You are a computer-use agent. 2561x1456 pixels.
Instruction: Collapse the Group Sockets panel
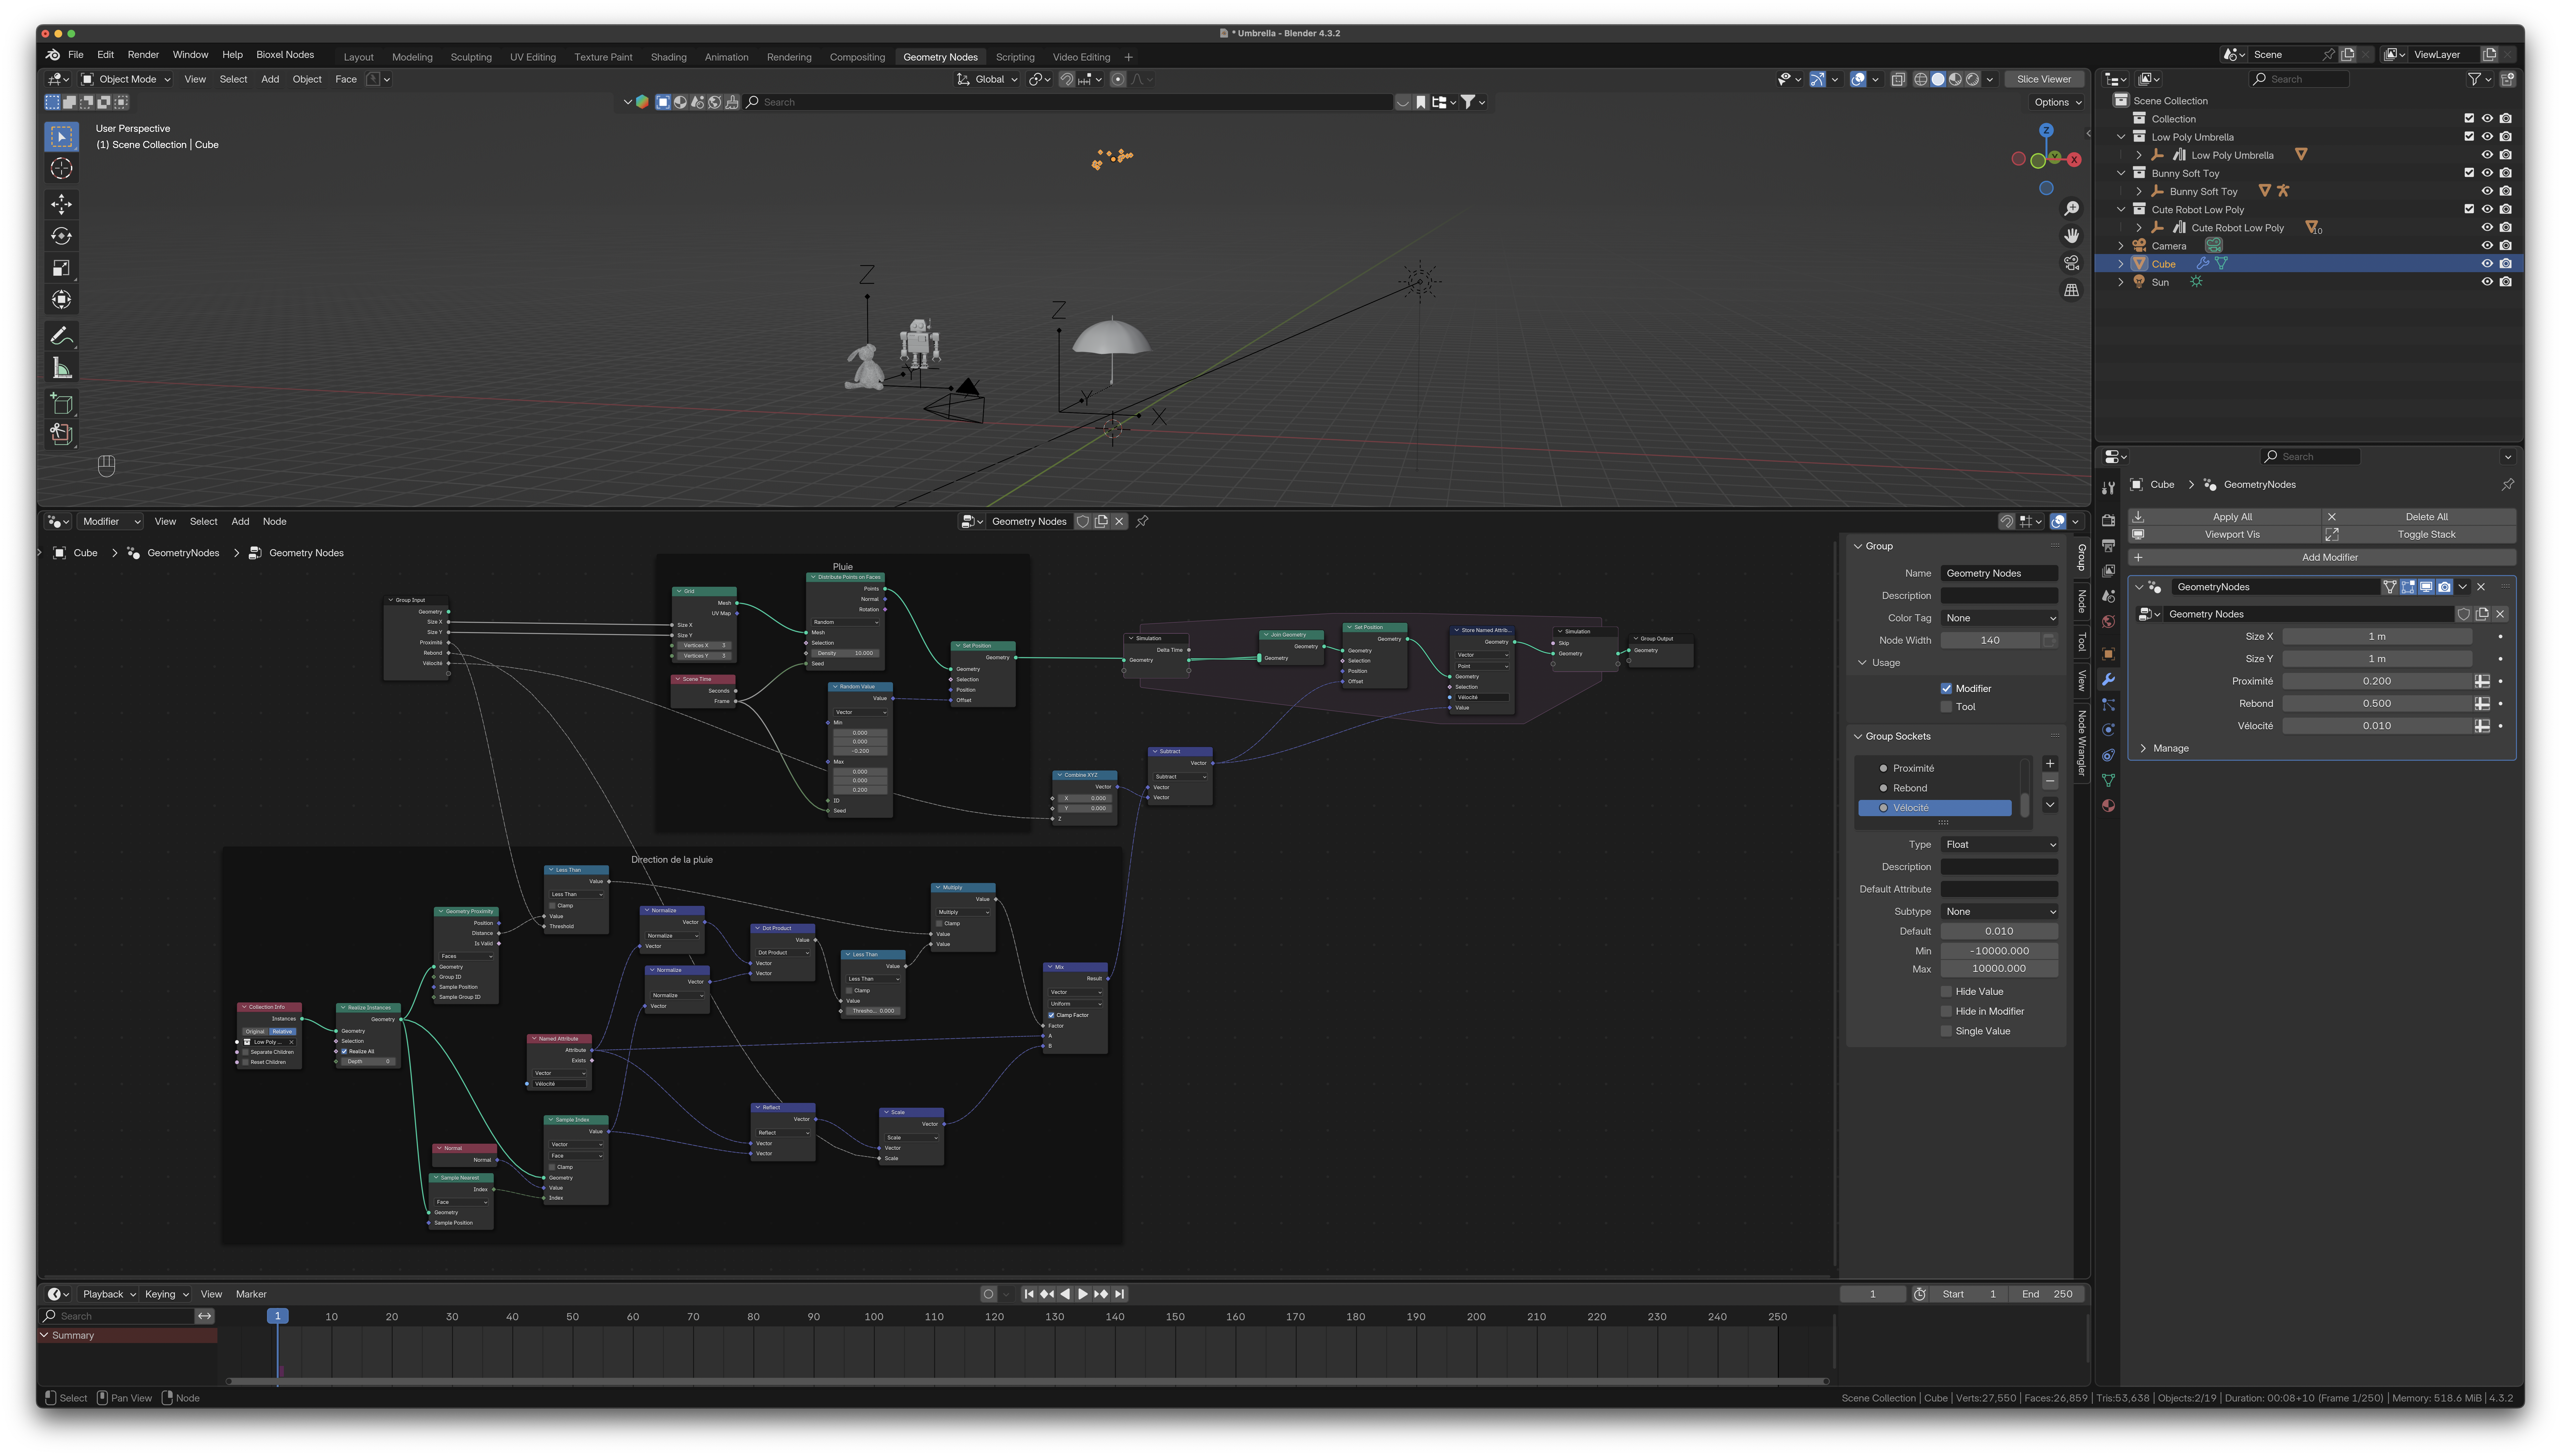[1858, 737]
